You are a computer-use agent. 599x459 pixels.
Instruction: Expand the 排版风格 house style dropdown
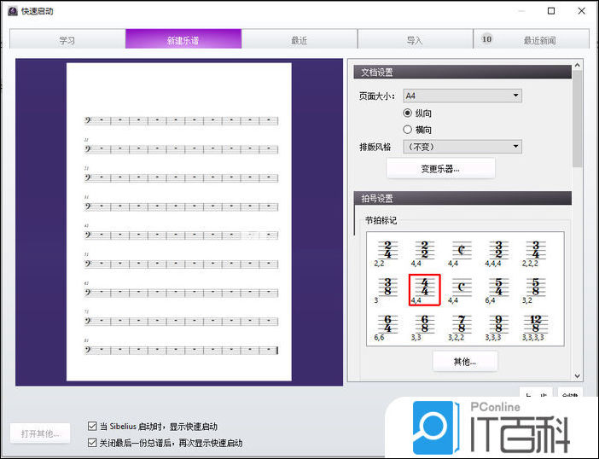coord(462,147)
